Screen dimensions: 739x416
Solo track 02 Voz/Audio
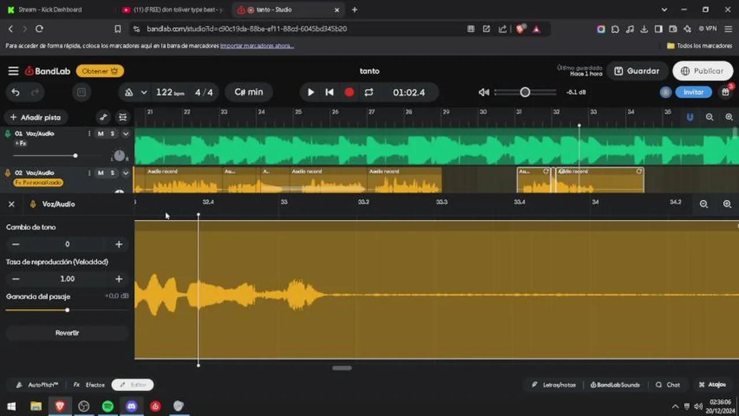coord(112,173)
